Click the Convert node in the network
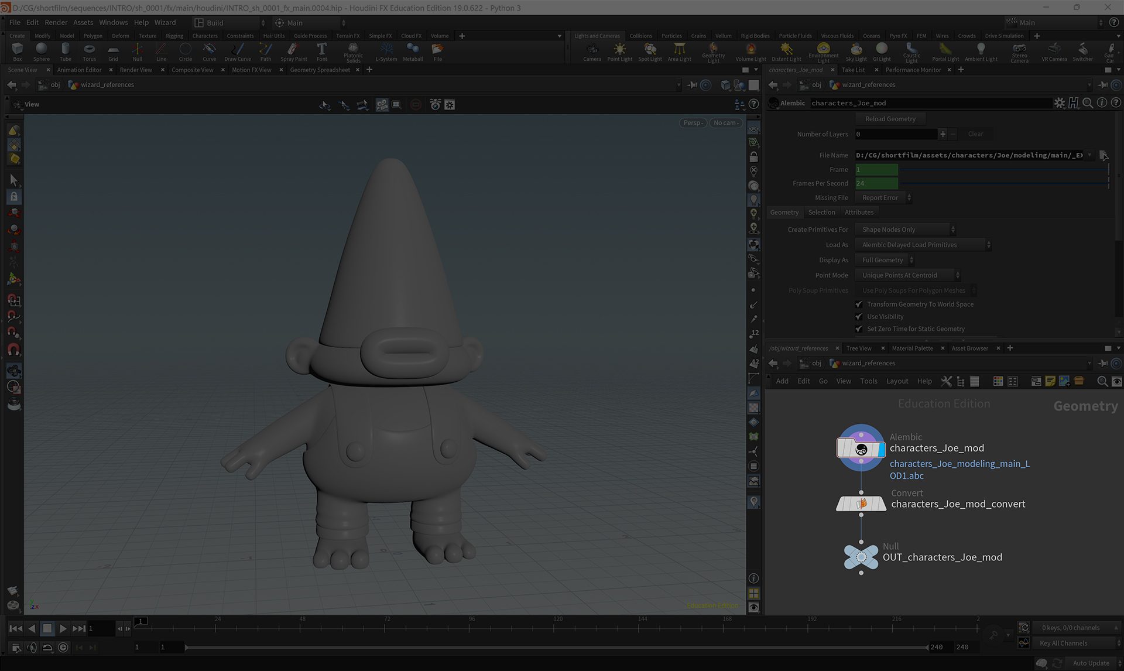 861,503
